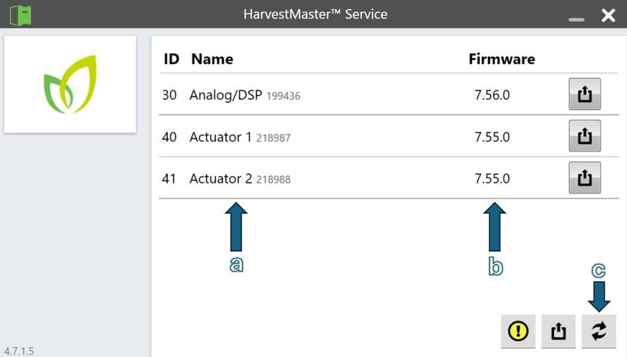Click the refresh devices icon below arrow c
Screen dimensions: 627x357
[x=598, y=331]
